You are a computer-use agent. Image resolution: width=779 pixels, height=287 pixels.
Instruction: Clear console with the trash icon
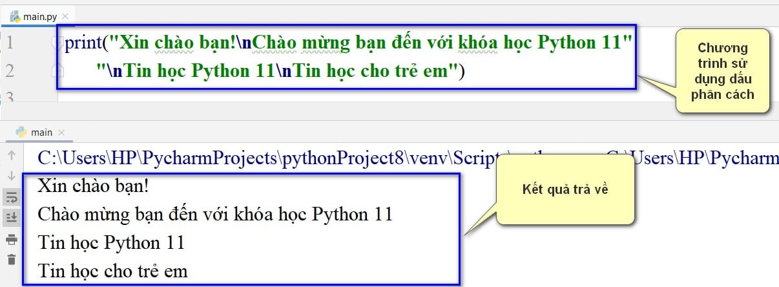click(11, 260)
